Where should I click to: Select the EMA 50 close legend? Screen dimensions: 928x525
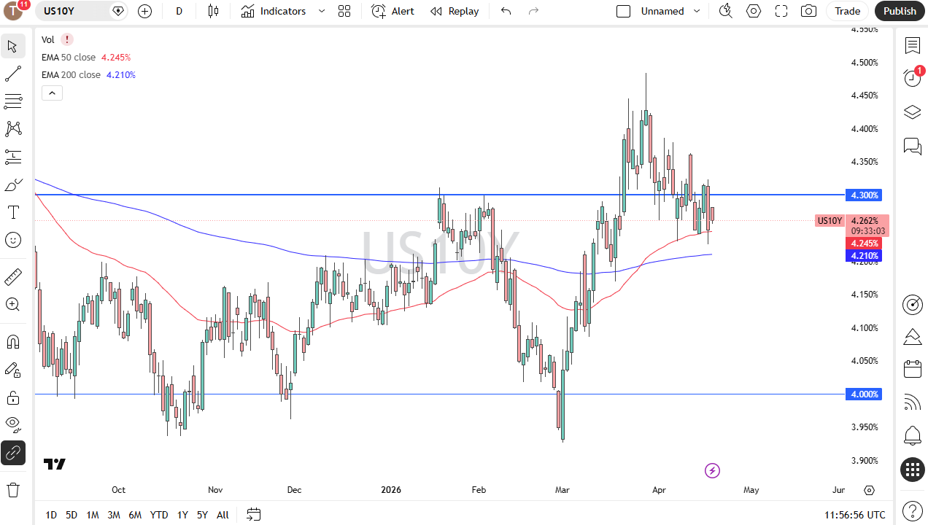[69, 58]
